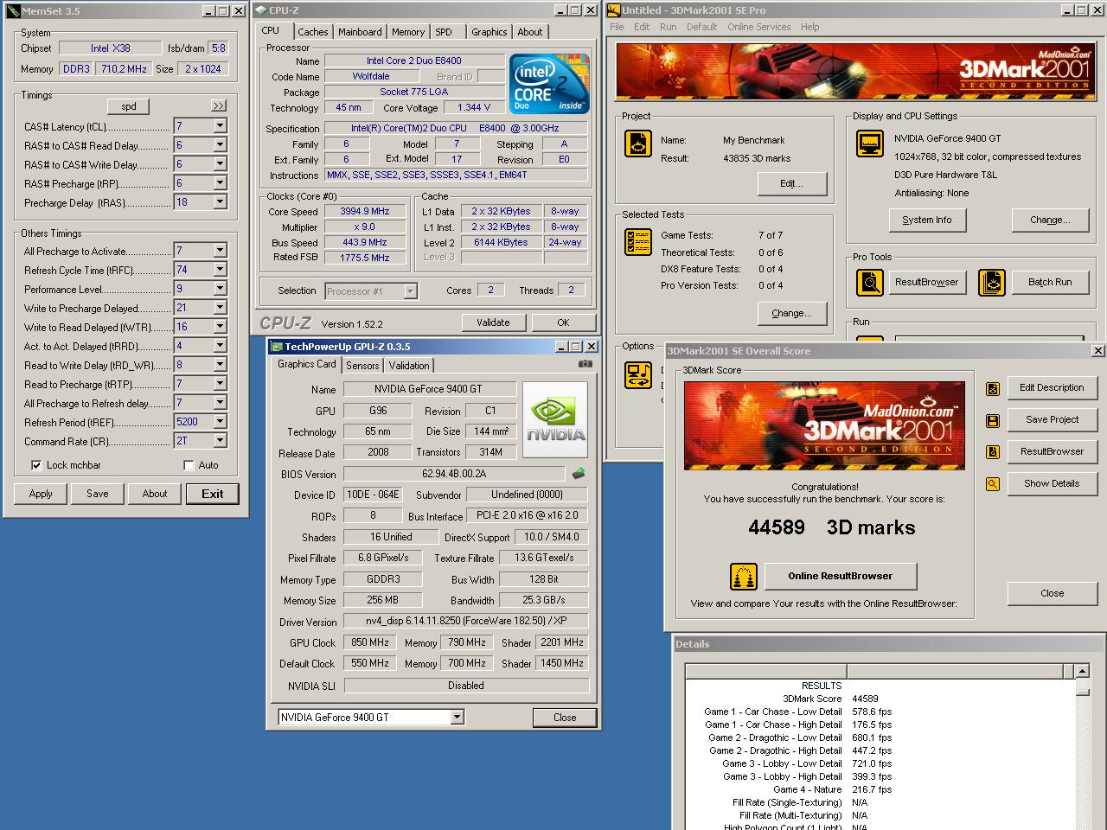Click the GPU Clock 850 MHz field

click(370, 642)
